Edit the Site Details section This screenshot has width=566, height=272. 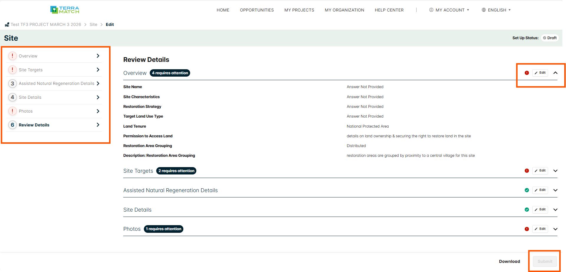point(540,210)
